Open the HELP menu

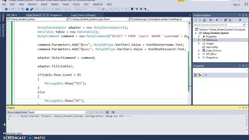pos(109,4)
